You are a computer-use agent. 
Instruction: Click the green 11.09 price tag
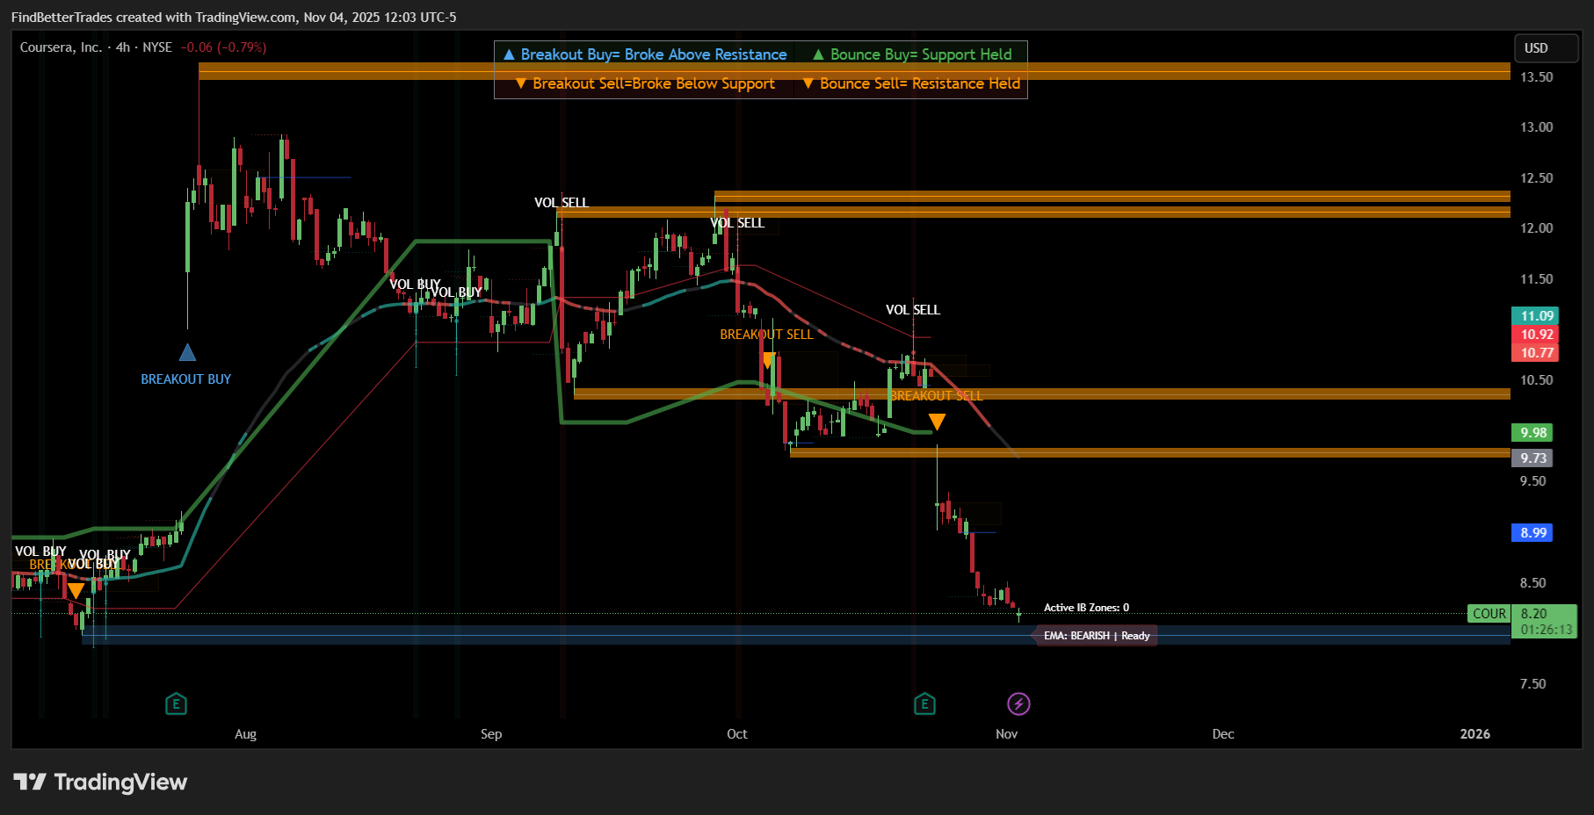[1536, 316]
